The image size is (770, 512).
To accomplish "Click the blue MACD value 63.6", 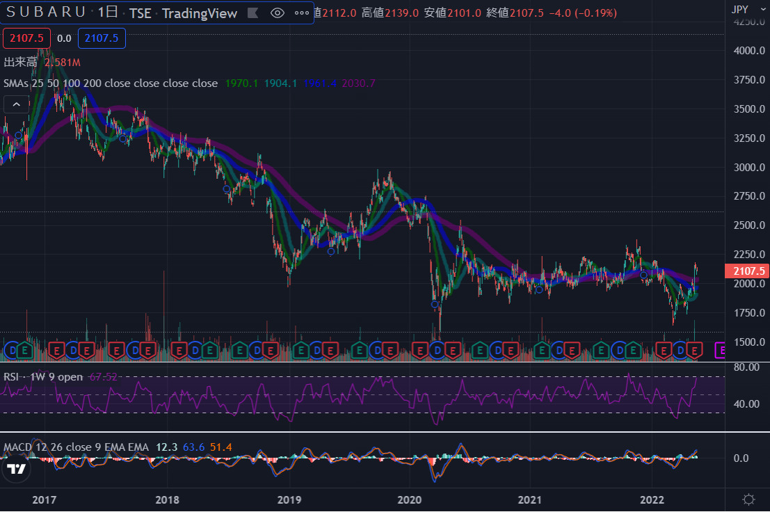I will [193, 447].
